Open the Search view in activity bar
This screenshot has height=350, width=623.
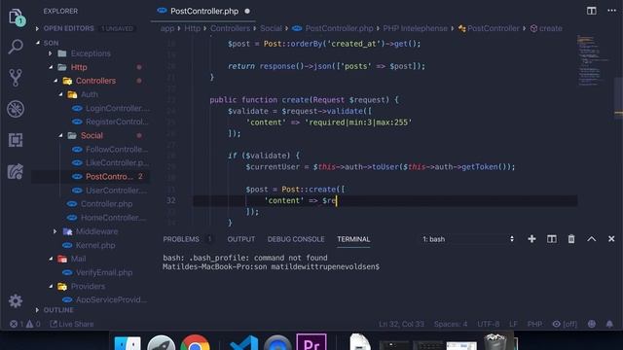16,47
